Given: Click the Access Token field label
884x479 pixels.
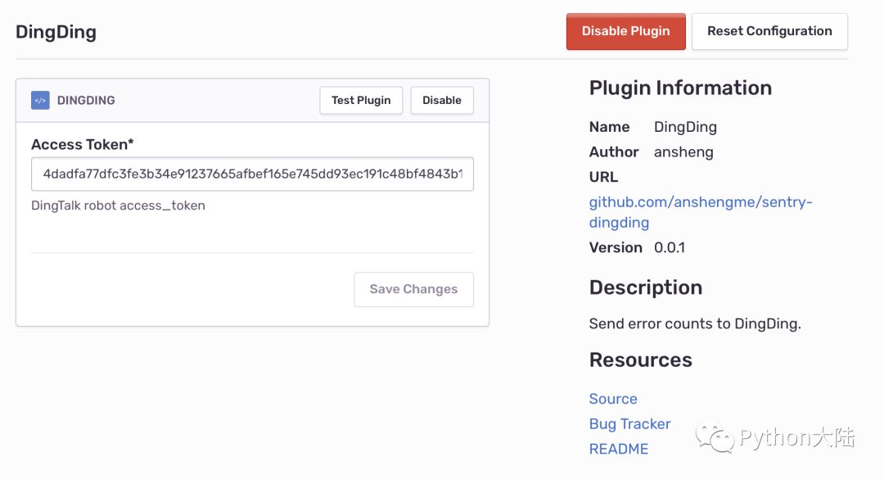Looking at the screenshot, I should (82, 144).
